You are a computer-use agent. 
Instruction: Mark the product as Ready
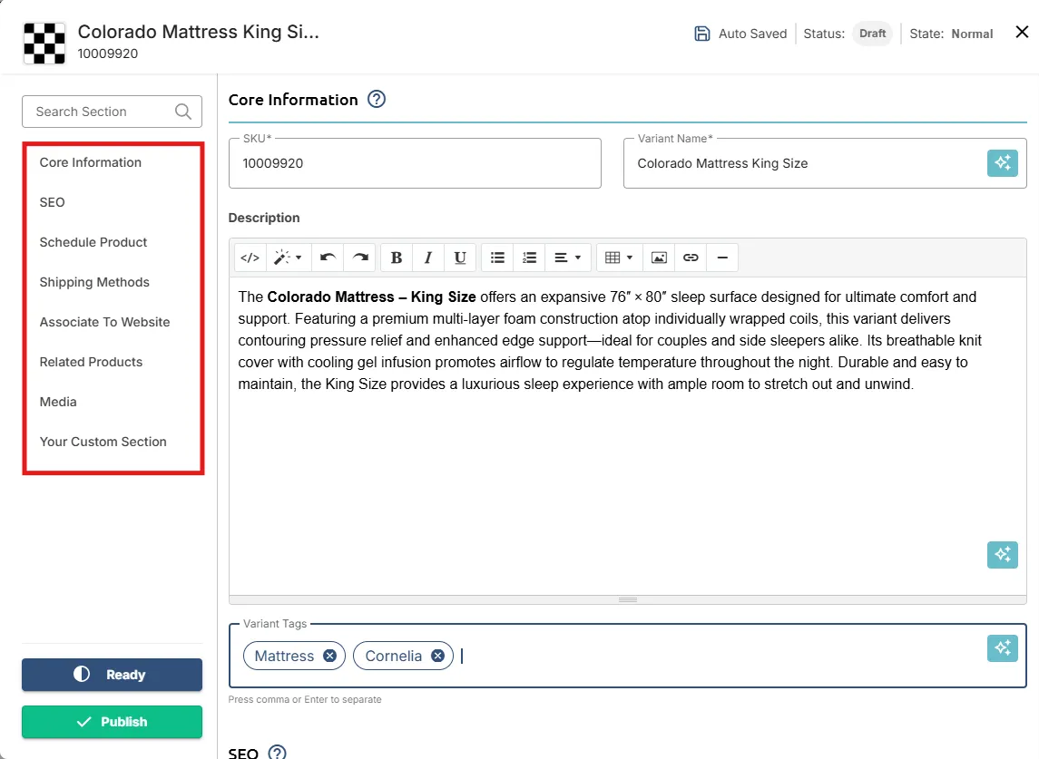112,675
